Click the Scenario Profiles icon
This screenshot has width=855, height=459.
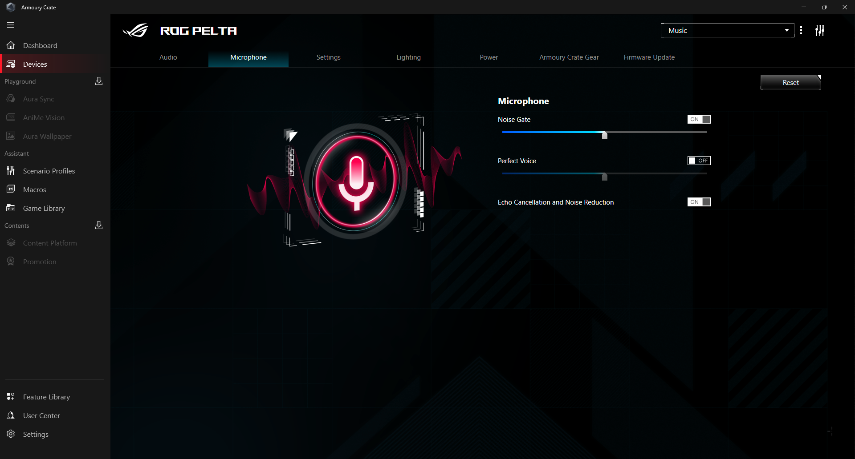[11, 171]
